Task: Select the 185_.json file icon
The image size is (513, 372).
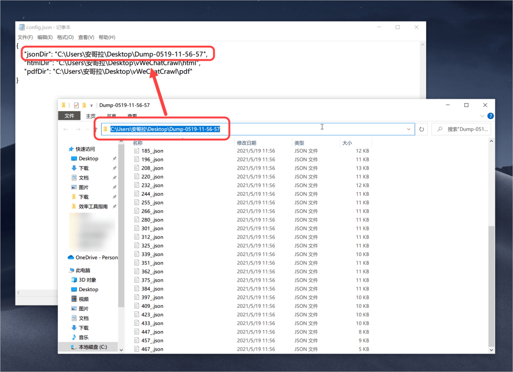Action: coord(137,151)
